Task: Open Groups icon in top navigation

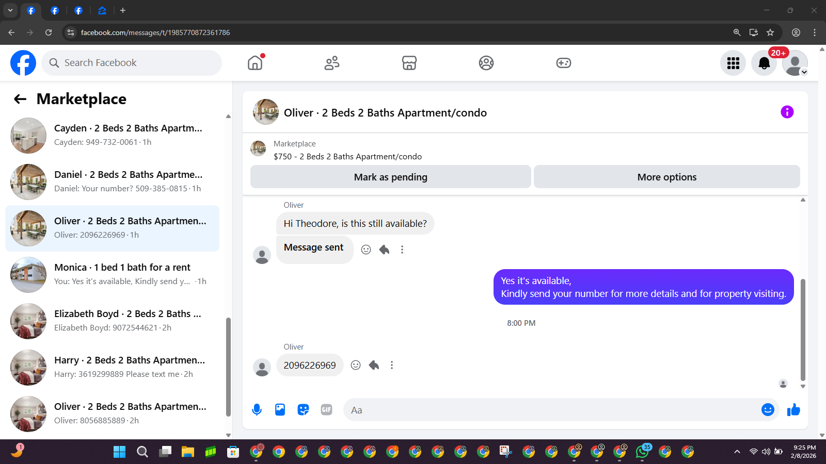Action: 486,63
